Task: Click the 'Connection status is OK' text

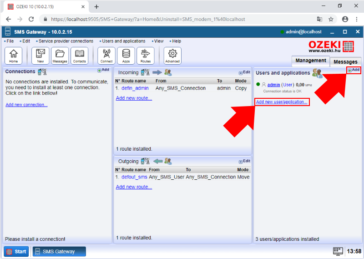Action: pos(282,91)
